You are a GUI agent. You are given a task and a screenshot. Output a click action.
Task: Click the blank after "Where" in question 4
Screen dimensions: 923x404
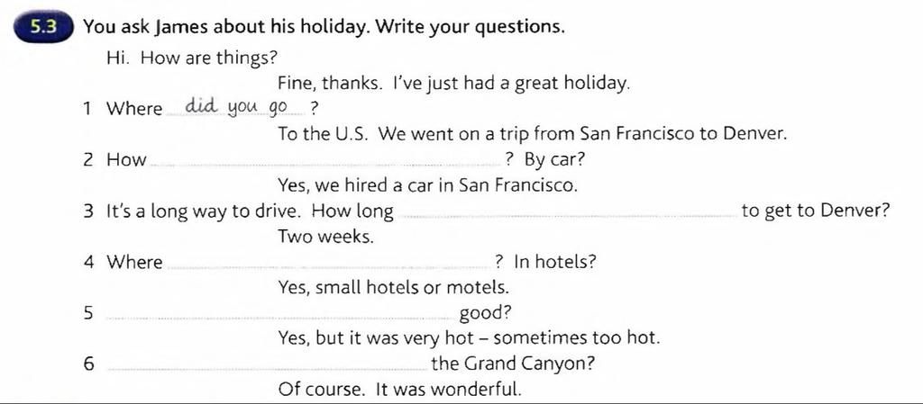coord(330,267)
